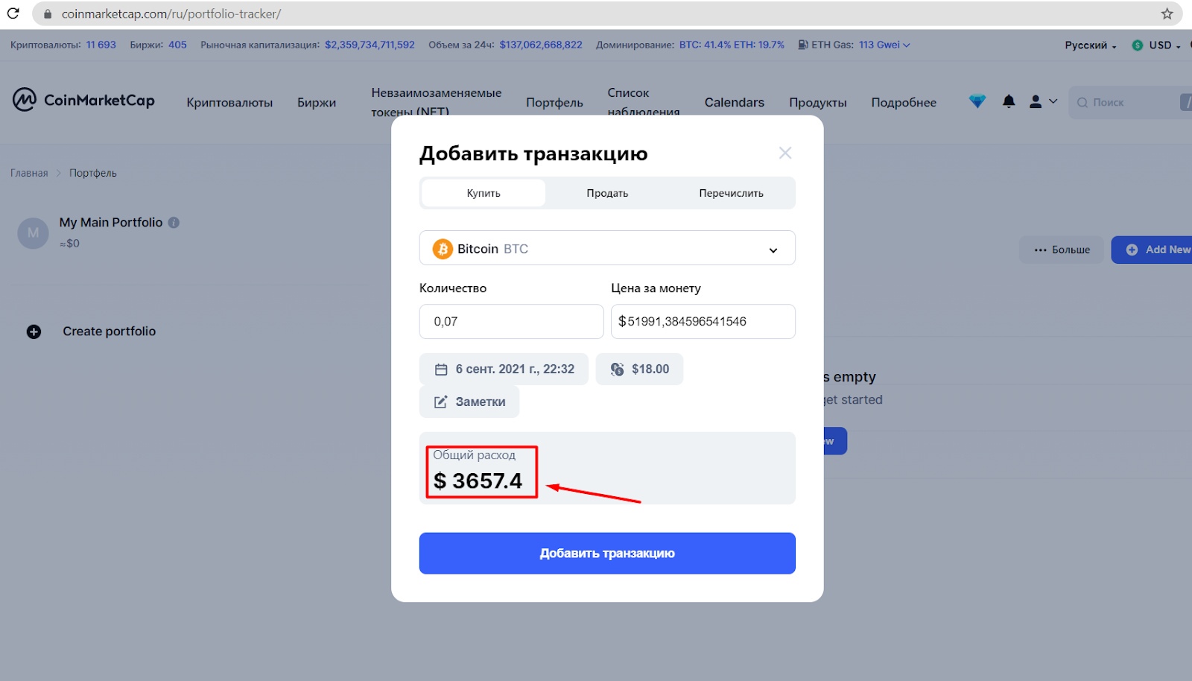Image resolution: width=1192 pixels, height=681 pixels.
Task: Open the date picker 6 сент. 2021
Action: coord(504,369)
